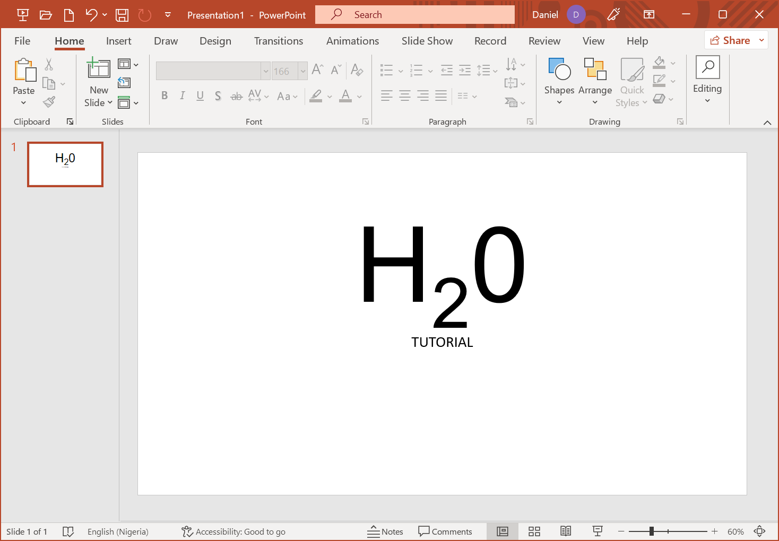This screenshot has height=541, width=779.
Task: Toggle Bold formatting
Action: click(x=165, y=96)
